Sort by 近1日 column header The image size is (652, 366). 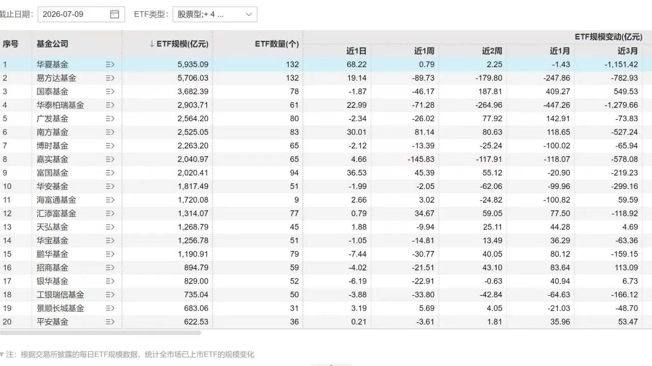coord(356,51)
